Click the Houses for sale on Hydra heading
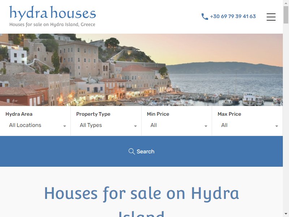Image resolution: width=289 pixels, height=217 pixels. click(x=142, y=193)
